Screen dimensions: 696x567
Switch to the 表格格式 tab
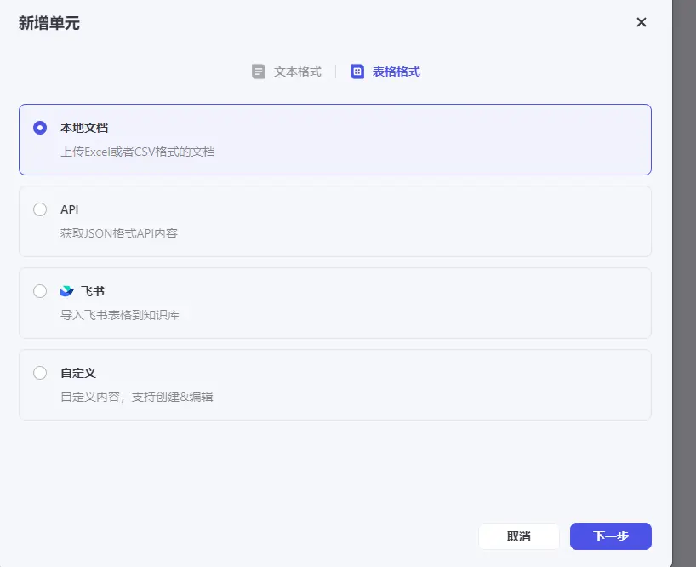(x=385, y=72)
